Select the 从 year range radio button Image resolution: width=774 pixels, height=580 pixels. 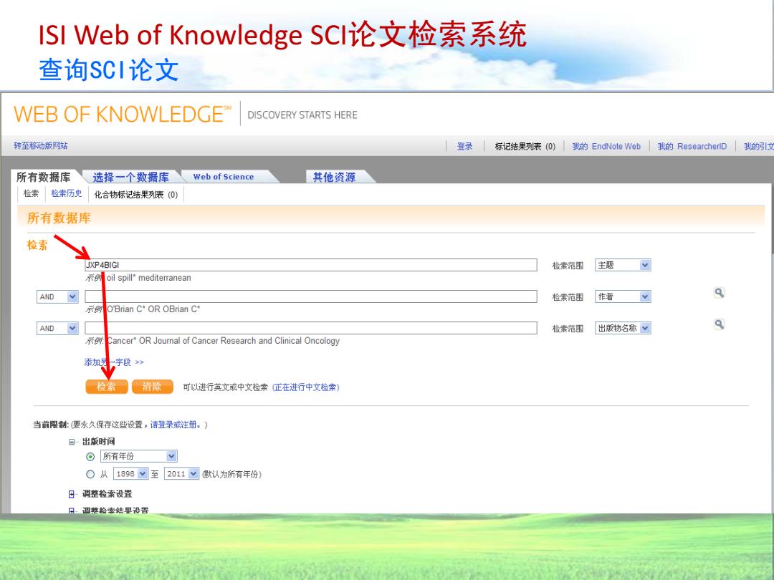point(90,475)
